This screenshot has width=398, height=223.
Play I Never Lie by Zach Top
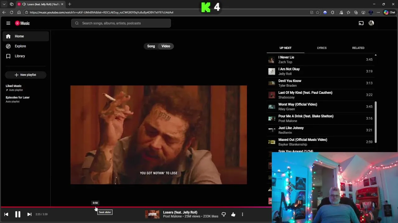(x=320, y=59)
